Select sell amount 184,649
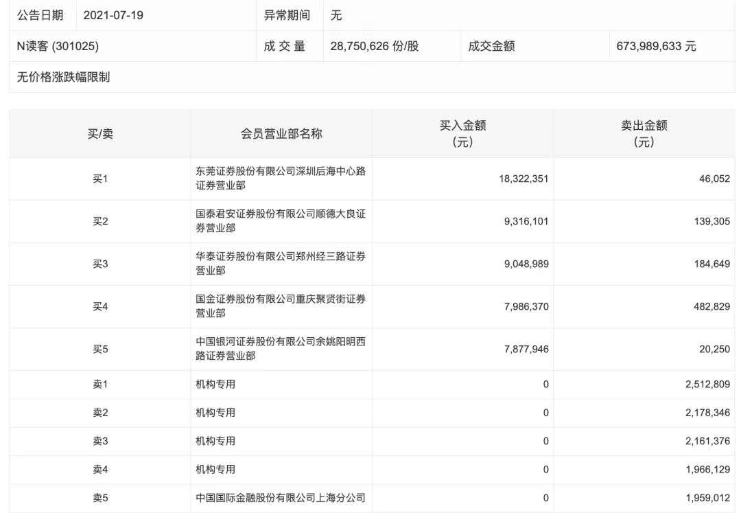 click(x=712, y=264)
